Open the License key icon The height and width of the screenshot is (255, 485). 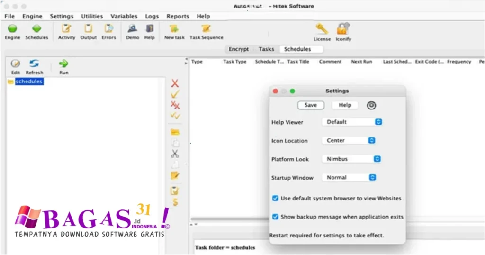click(x=322, y=29)
